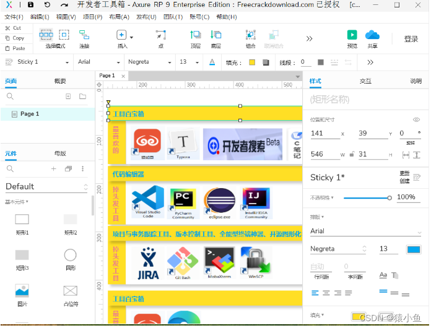This screenshot has width=431, height=328.
Task: Switch to the 交互 tab
Action: pyautogui.click(x=365, y=81)
